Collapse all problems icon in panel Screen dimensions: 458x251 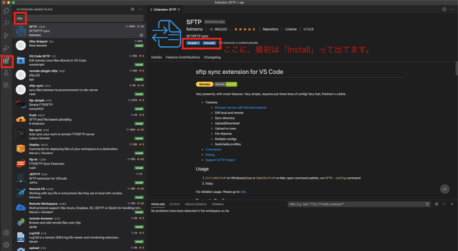[x=436, y=204]
